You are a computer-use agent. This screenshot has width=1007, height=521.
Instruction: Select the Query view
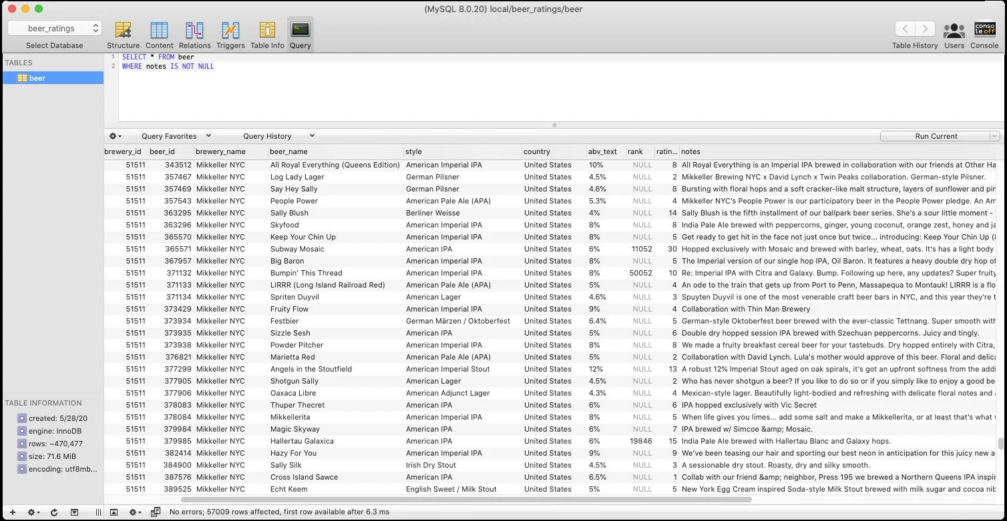[300, 35]
